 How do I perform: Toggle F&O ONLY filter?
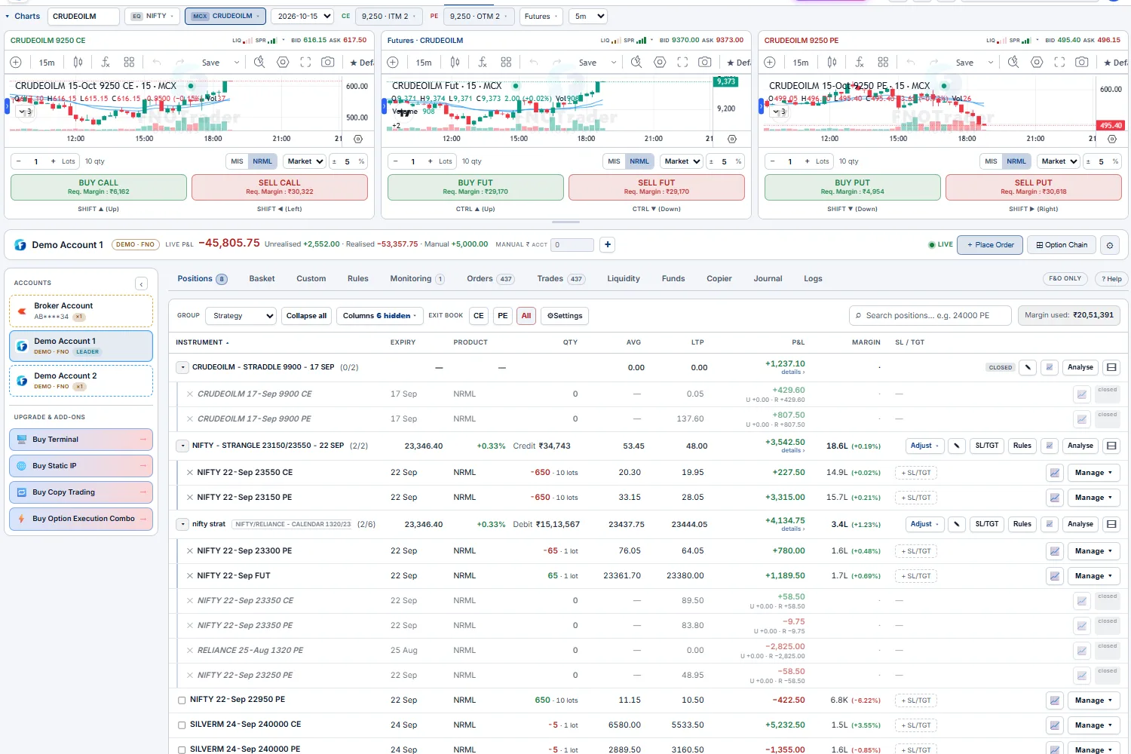pos(1065,278)
